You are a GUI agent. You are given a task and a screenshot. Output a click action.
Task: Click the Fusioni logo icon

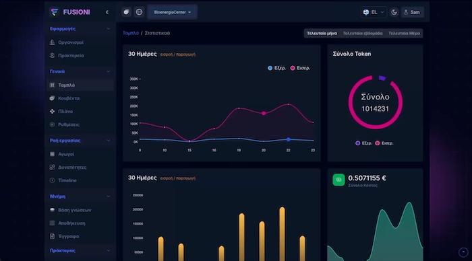[54, 11]
